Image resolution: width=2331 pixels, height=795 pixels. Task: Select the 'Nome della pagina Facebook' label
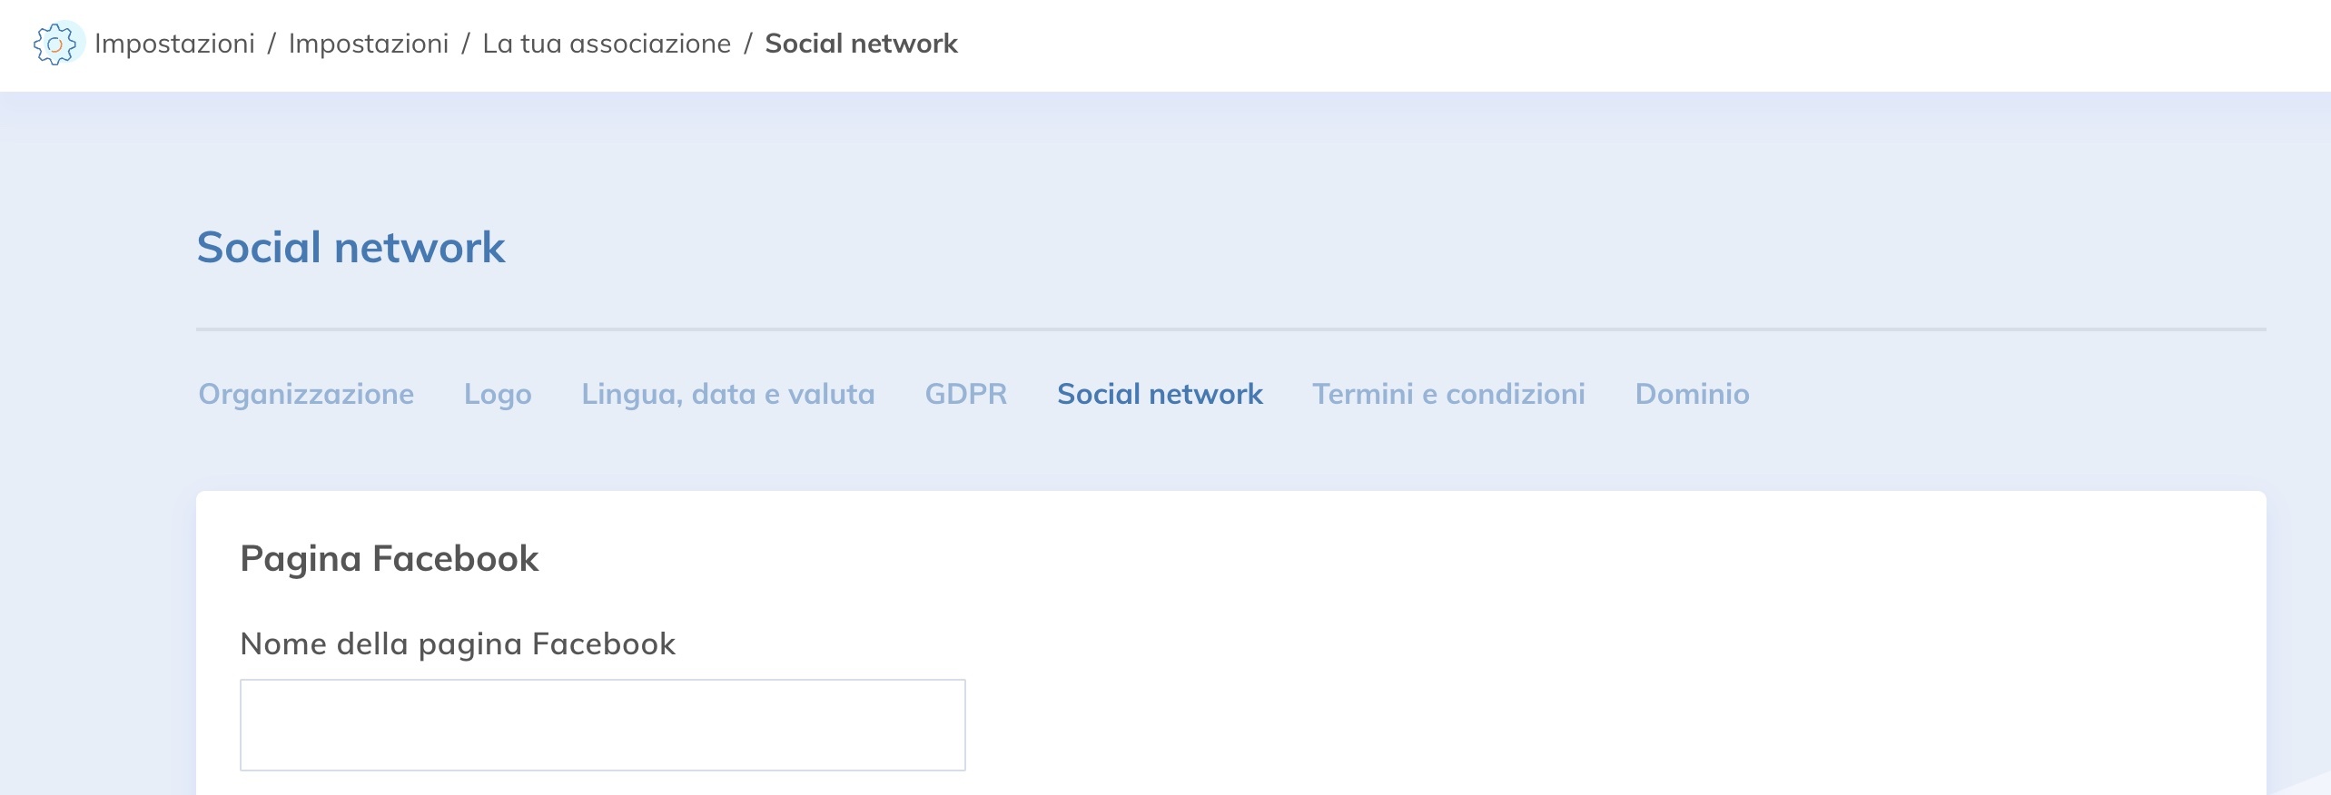pyautogui.click(x=458, y=643)
